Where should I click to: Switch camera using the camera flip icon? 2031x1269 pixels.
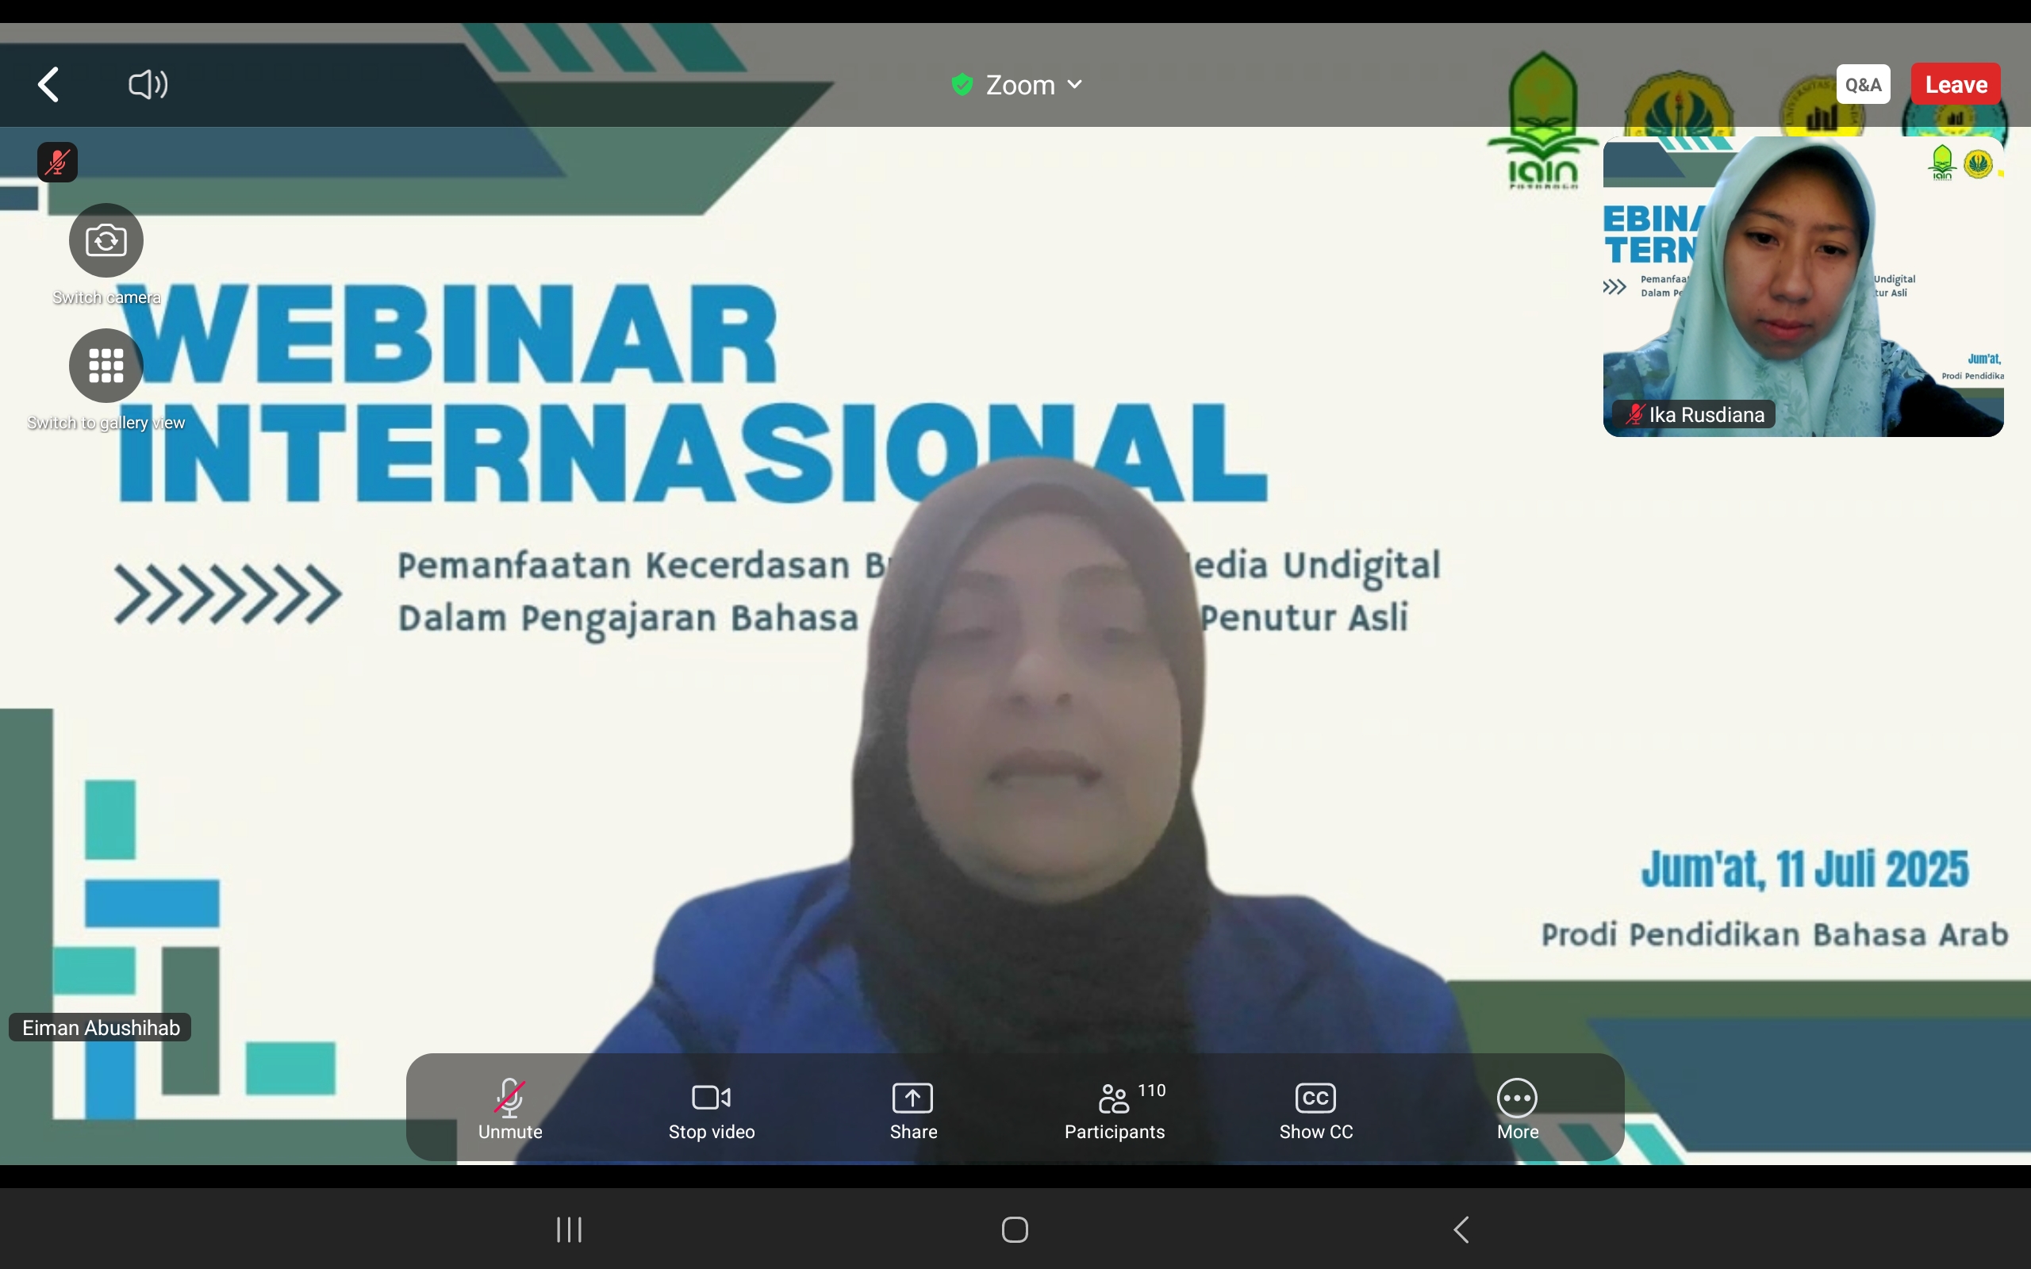pos(106,241)
